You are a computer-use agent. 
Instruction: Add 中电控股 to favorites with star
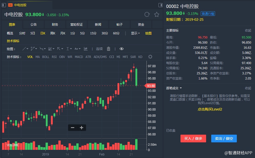coord(157,15)
